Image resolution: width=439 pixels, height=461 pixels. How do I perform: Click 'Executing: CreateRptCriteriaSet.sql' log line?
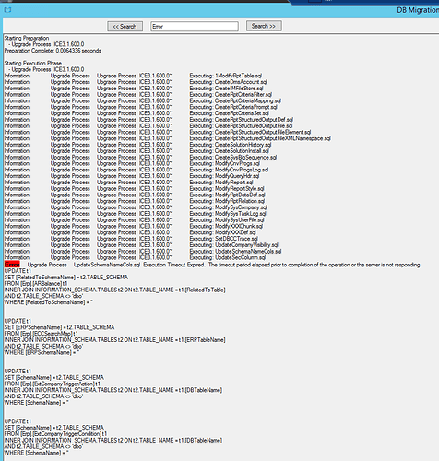point(230,113)
